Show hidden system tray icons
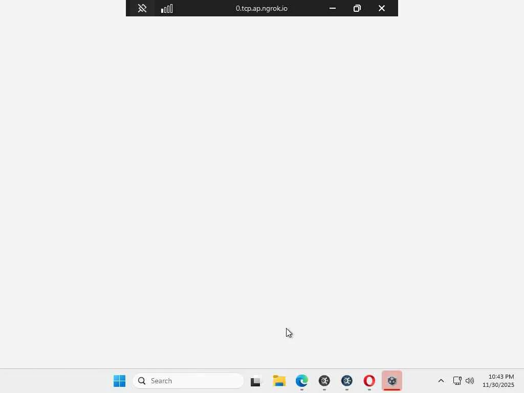Screen dimensions: 524x393 point(441,381)
